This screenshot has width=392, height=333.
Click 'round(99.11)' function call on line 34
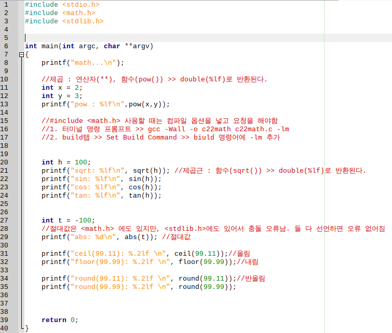pos(203,278)
